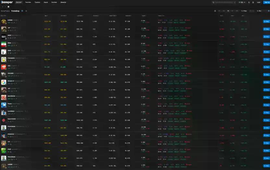The width and height of the screenshot is (270, 170).
Task: Click the blue Sign up button
Action: click(x=266, y=2)
